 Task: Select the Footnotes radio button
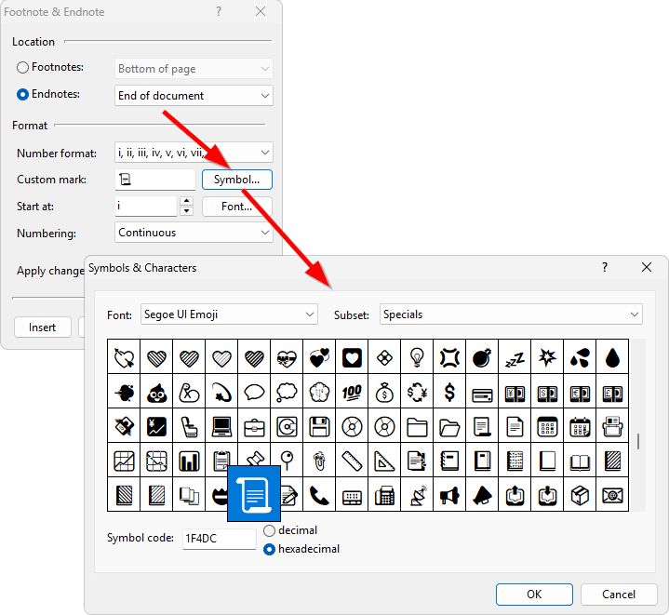click(22, 67)
